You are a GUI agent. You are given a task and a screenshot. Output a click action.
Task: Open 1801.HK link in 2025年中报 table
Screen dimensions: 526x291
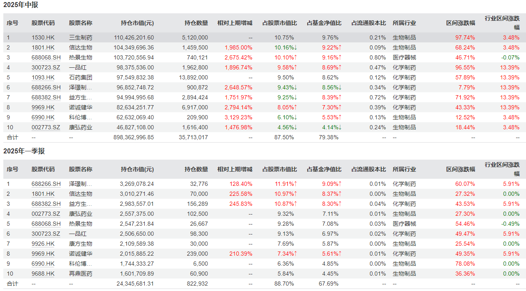43,47
